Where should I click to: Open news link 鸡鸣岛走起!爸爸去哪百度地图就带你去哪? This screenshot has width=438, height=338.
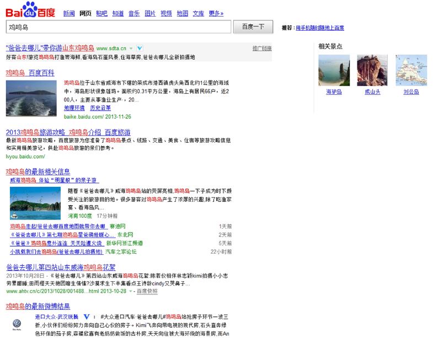point(58,227)
